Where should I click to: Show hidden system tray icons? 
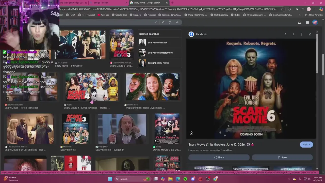pos(289,179)
